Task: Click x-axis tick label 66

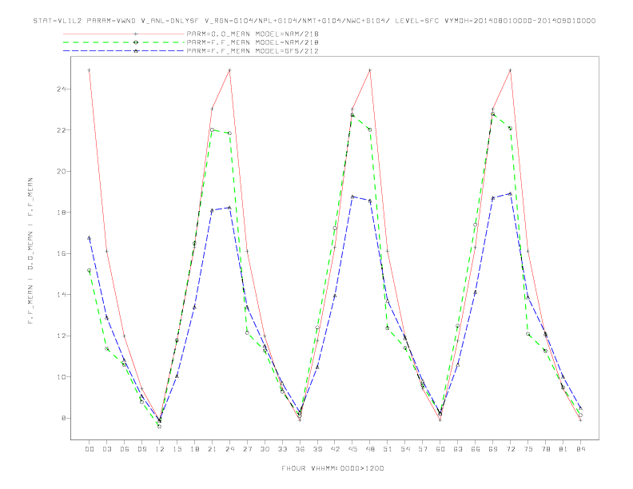Action: click(476, 449)
